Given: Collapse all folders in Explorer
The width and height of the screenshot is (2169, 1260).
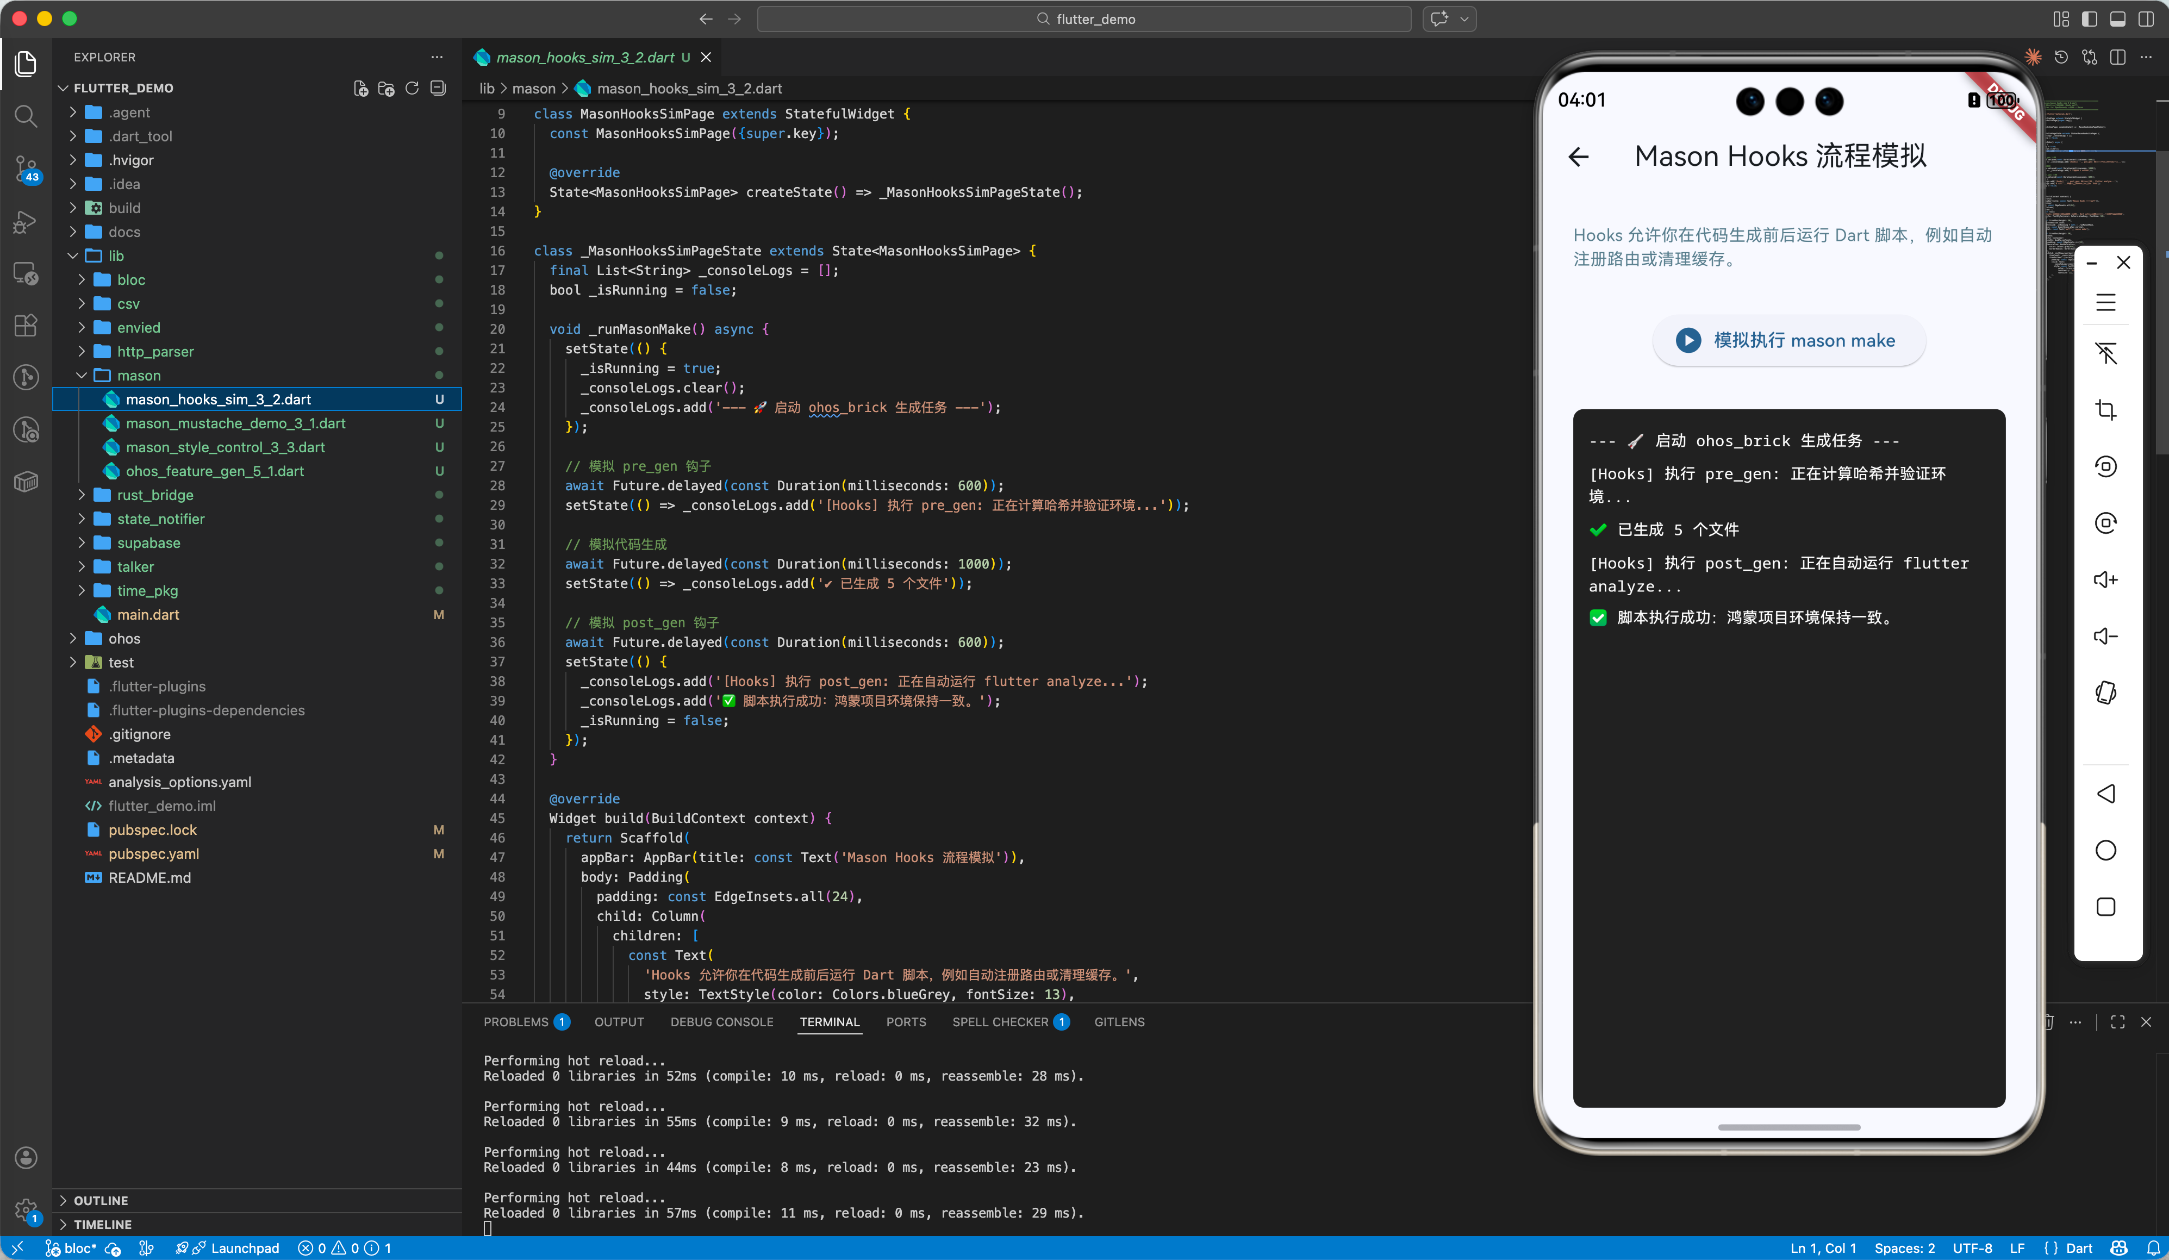Looking at the screenshot, I should point(438,88).
